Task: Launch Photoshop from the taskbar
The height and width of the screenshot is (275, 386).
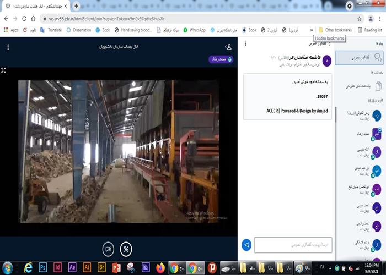Action: [x=43, y=268]
